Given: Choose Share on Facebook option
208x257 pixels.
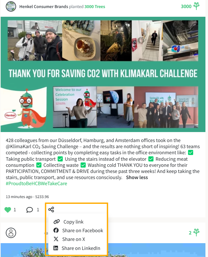Looking at the screenshot, I should pyautogui.click(x=83, y=231).
